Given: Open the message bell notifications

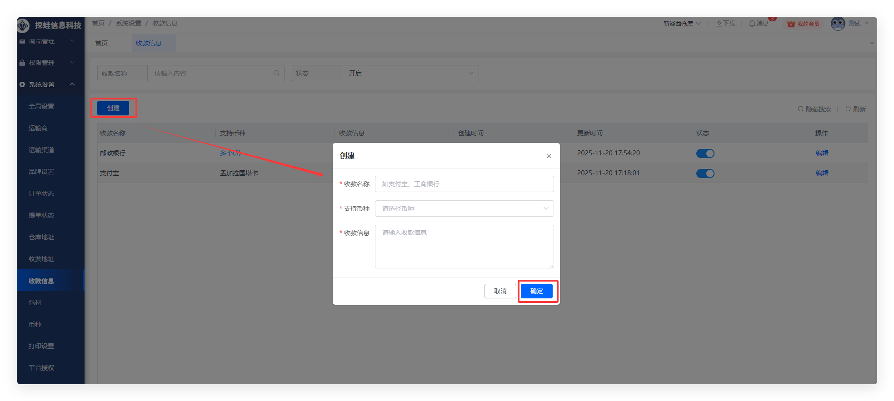Looking at the screenshot, I should (x=752, y=24).
